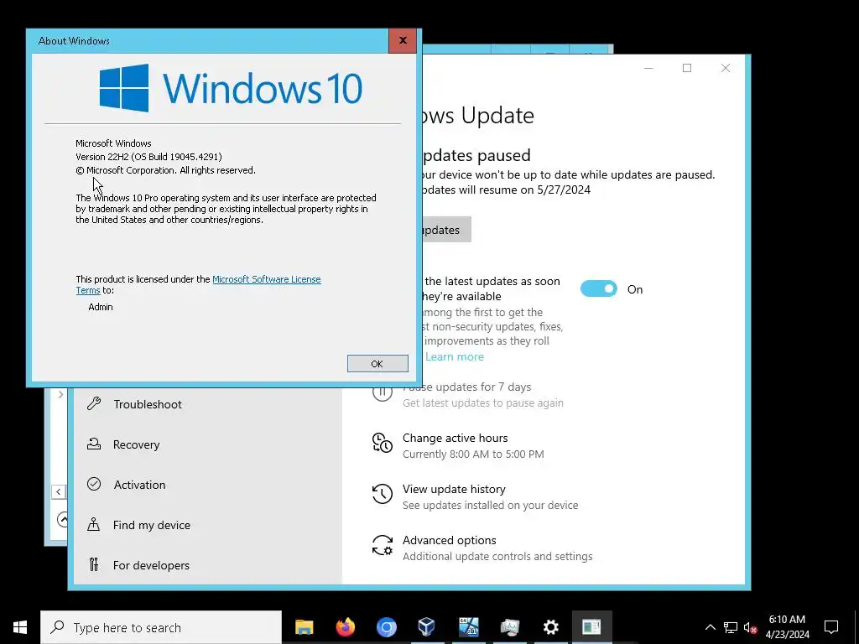
Task: Click the Advanced options gear-arrows icon
Action: (x=383, y=545)
